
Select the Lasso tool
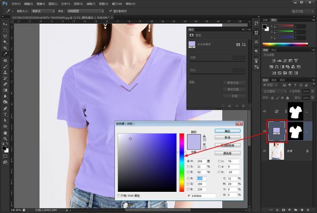point(5,36)
